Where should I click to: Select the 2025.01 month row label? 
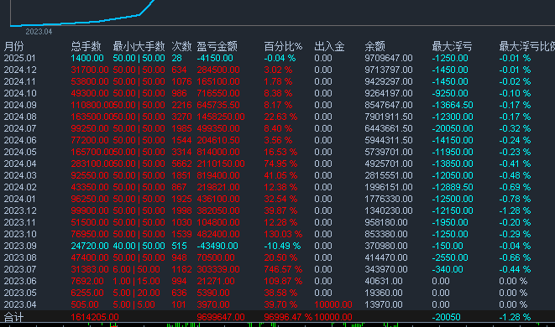[20, 58]
